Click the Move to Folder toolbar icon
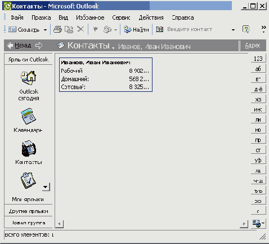269x244 pixels. pos(69,29)
